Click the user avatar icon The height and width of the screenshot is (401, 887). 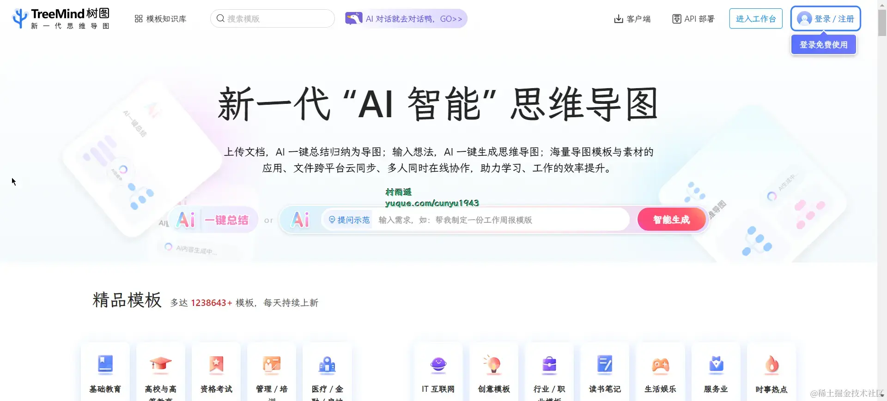pos(804,18)
